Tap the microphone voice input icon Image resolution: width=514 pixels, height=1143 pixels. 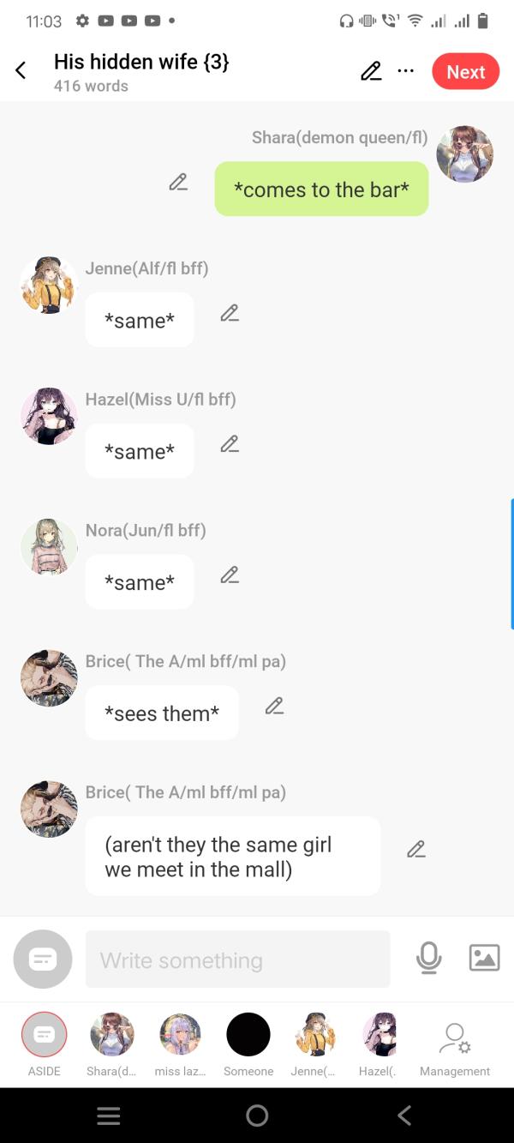pos(428,958)
